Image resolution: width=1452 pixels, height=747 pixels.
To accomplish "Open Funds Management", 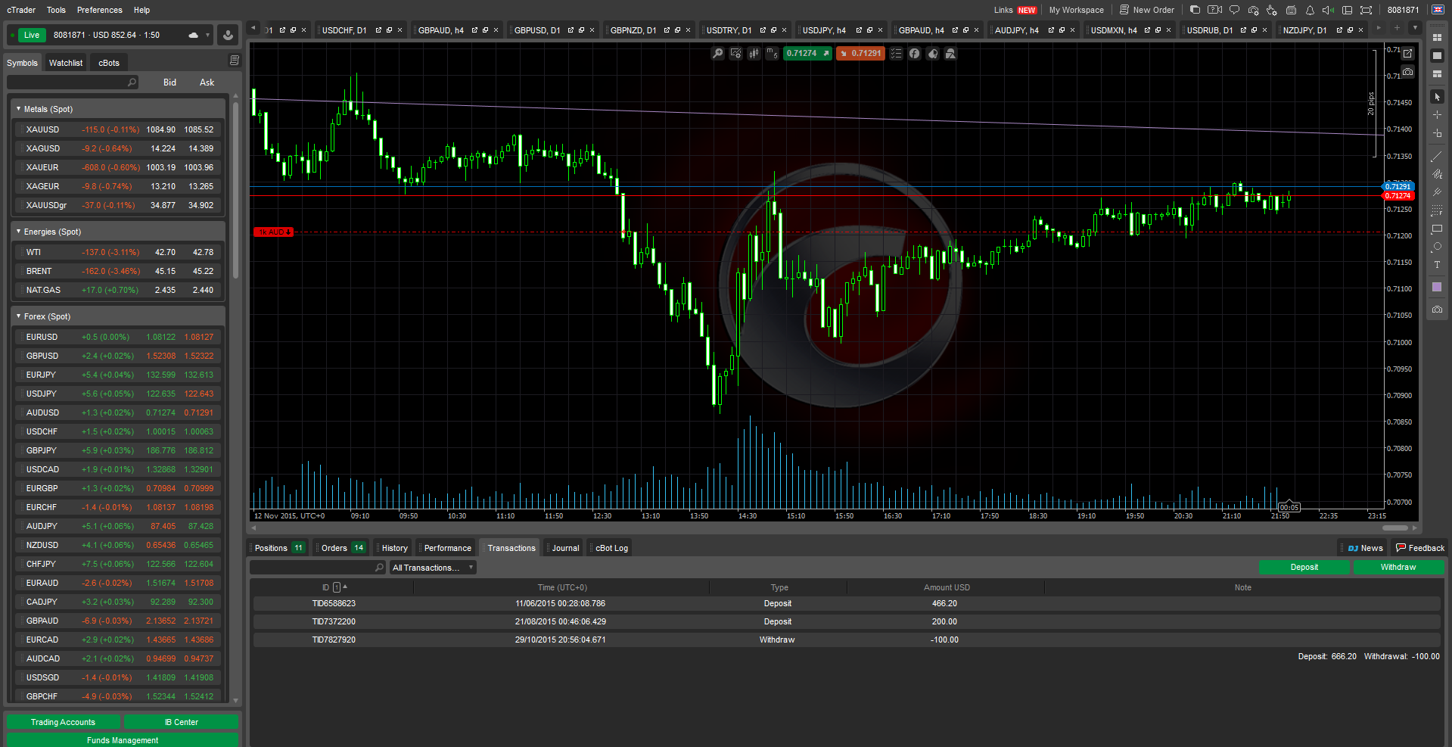I will [123, 740].
